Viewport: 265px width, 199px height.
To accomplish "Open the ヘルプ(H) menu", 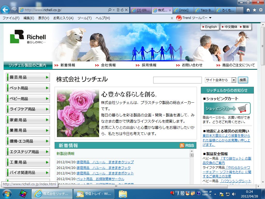I will [103, 18].
